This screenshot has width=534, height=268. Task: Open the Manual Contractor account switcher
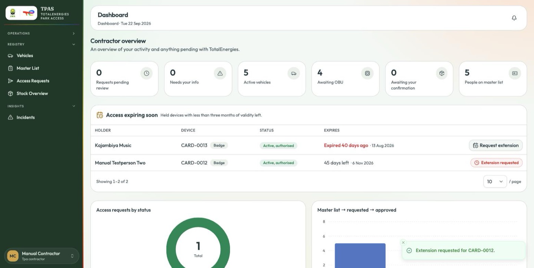point(42,256)
